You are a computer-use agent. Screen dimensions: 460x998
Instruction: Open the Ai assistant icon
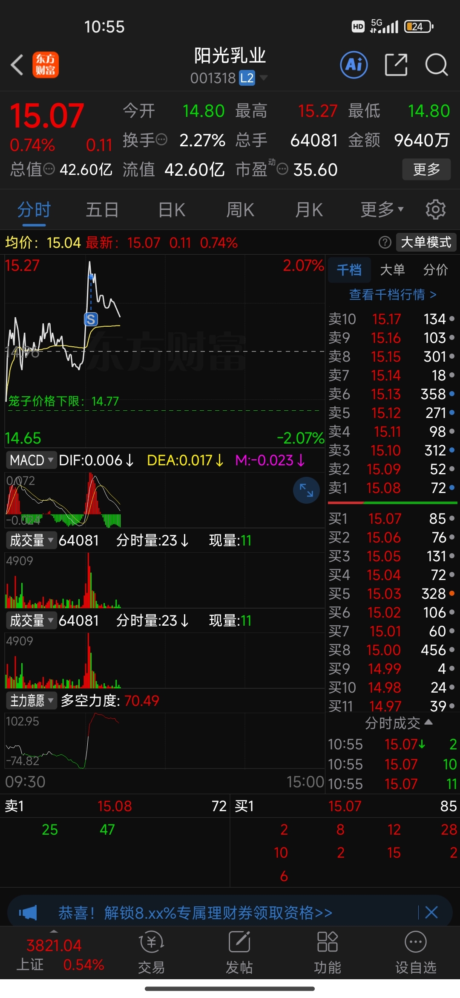(354, 65)
